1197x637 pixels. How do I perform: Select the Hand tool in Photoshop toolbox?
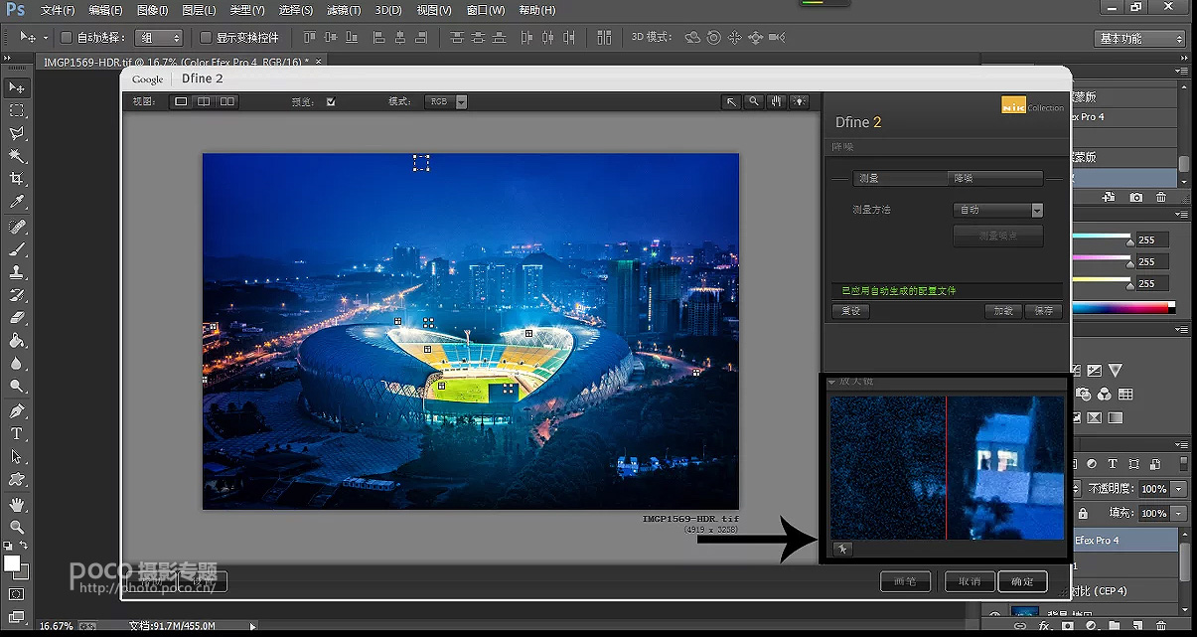[17, 504]
